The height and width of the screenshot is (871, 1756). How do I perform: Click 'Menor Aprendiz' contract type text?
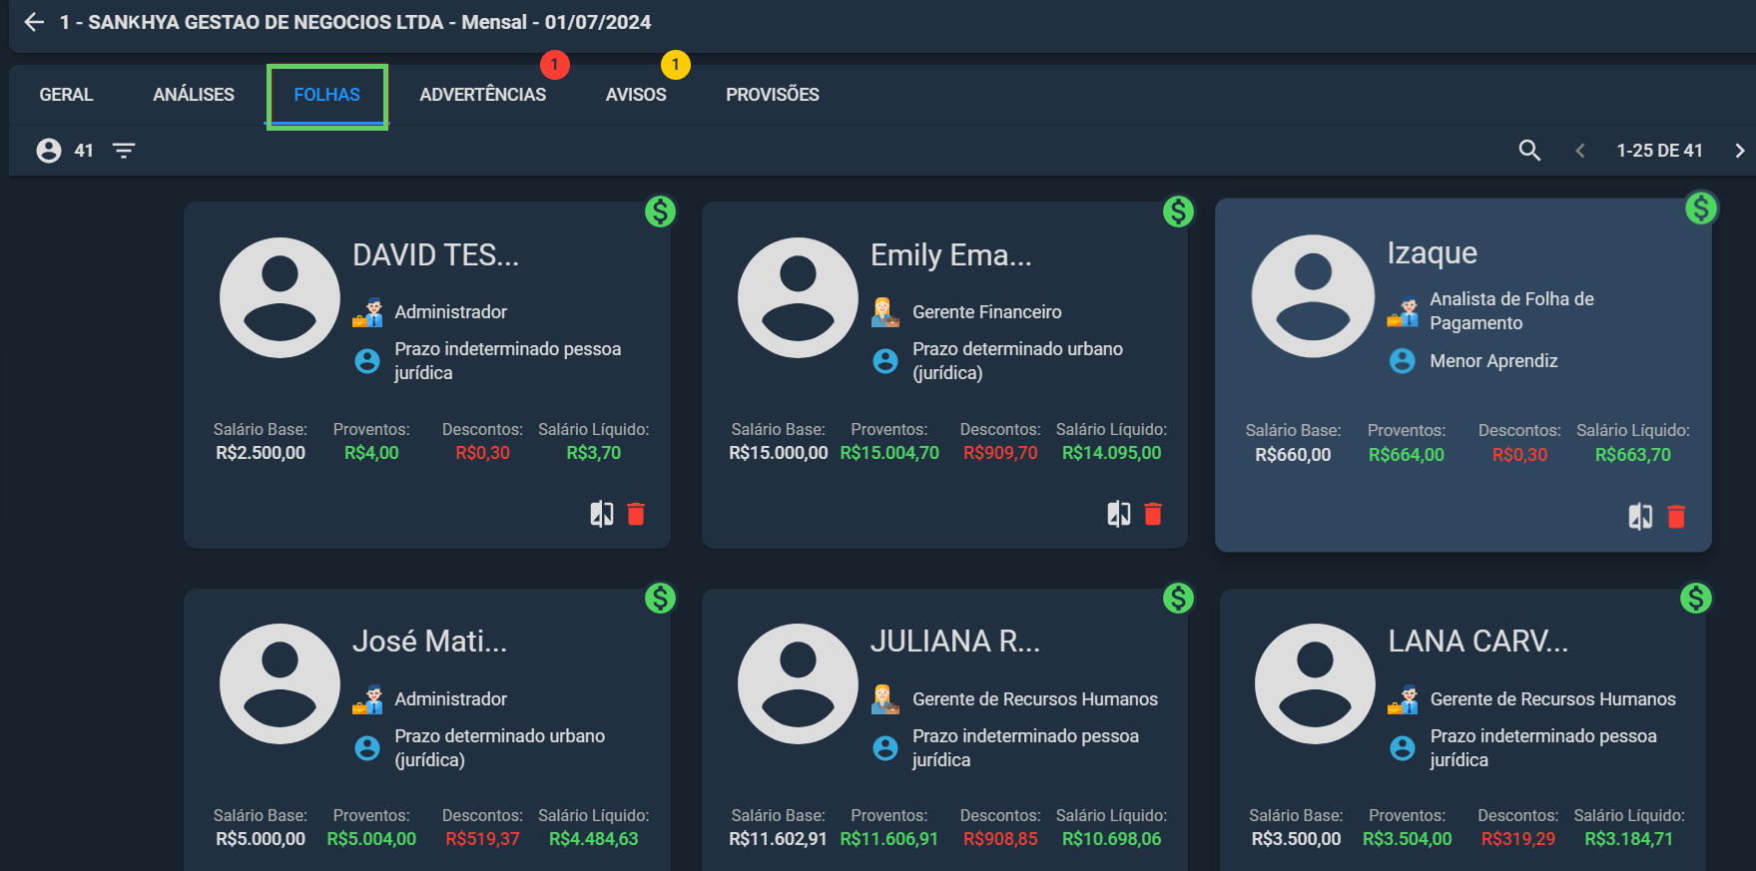pos(1493,361)
